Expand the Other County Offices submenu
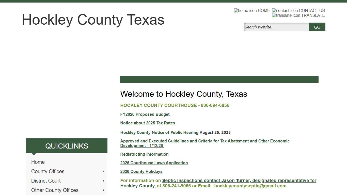Image resolution: width=347 pixels, height=195 pixels. click(103, 190)
